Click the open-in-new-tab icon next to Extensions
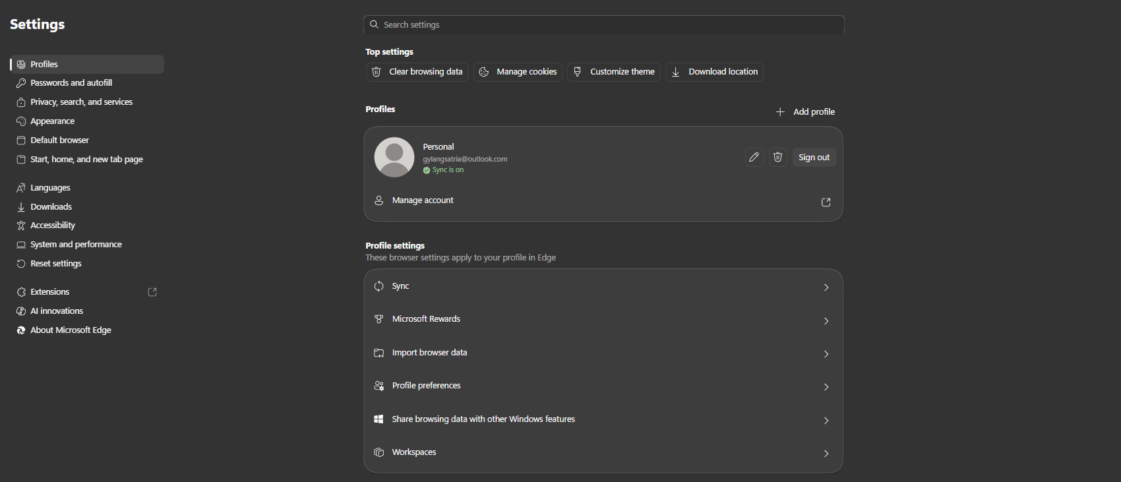The width and height of the screenshot is (1121, 482). pos(152,292)
